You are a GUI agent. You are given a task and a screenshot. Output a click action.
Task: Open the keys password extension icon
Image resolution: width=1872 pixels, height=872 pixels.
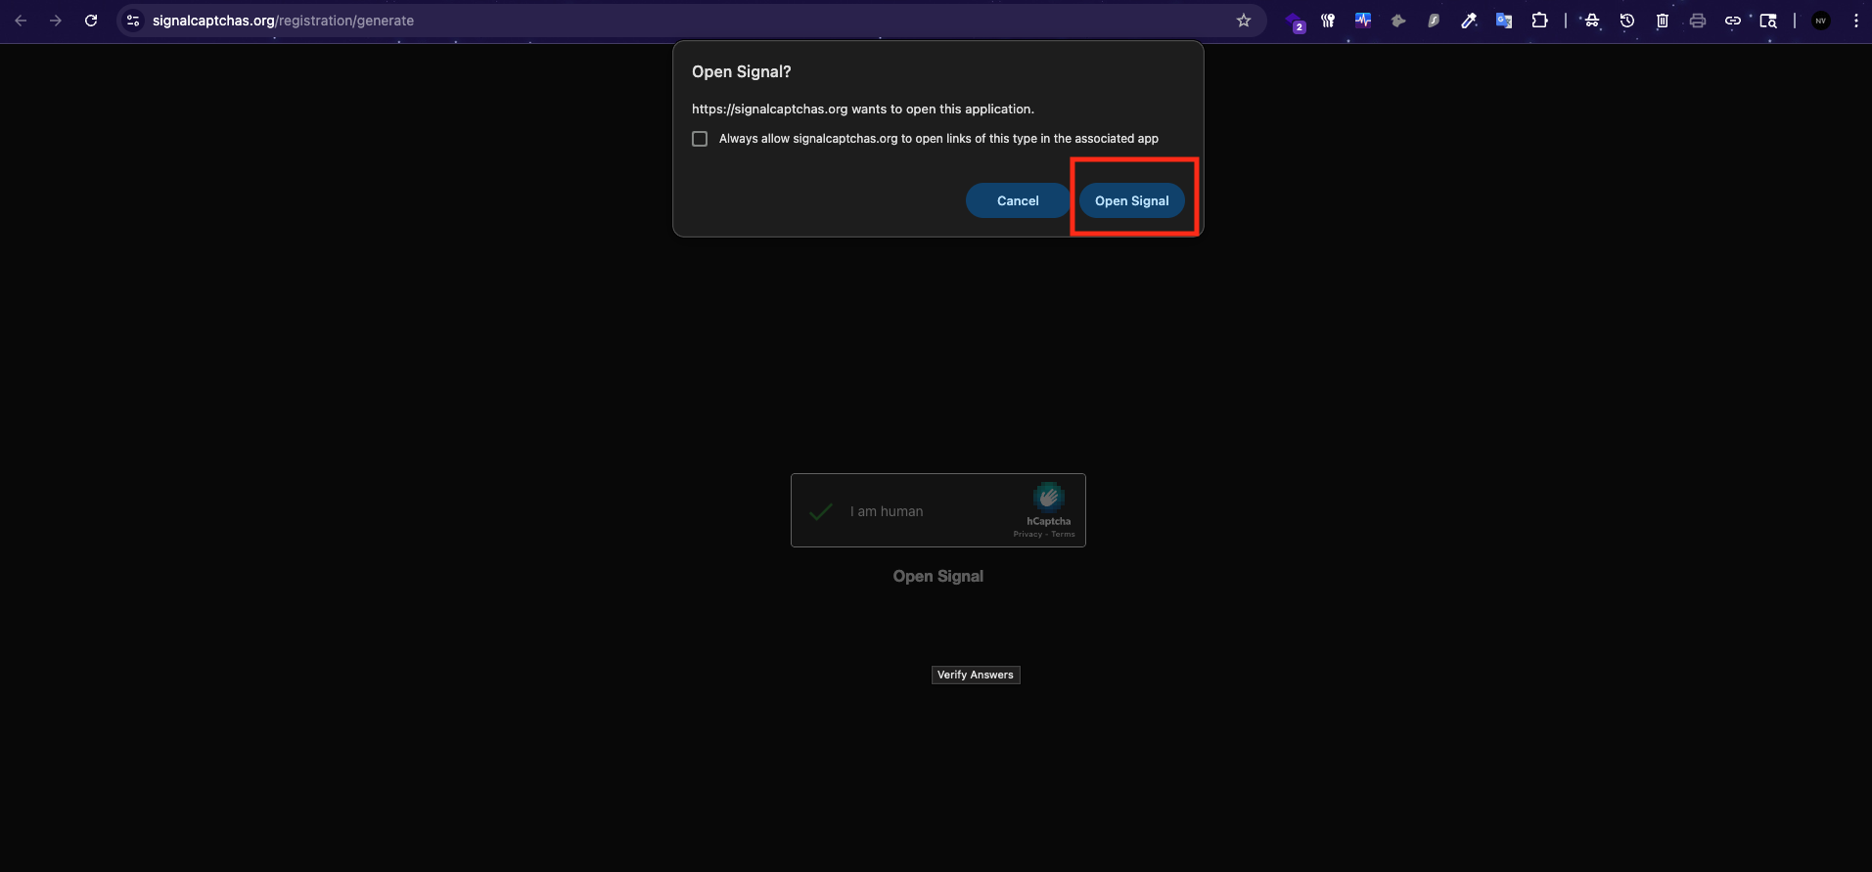point(1328,21)
